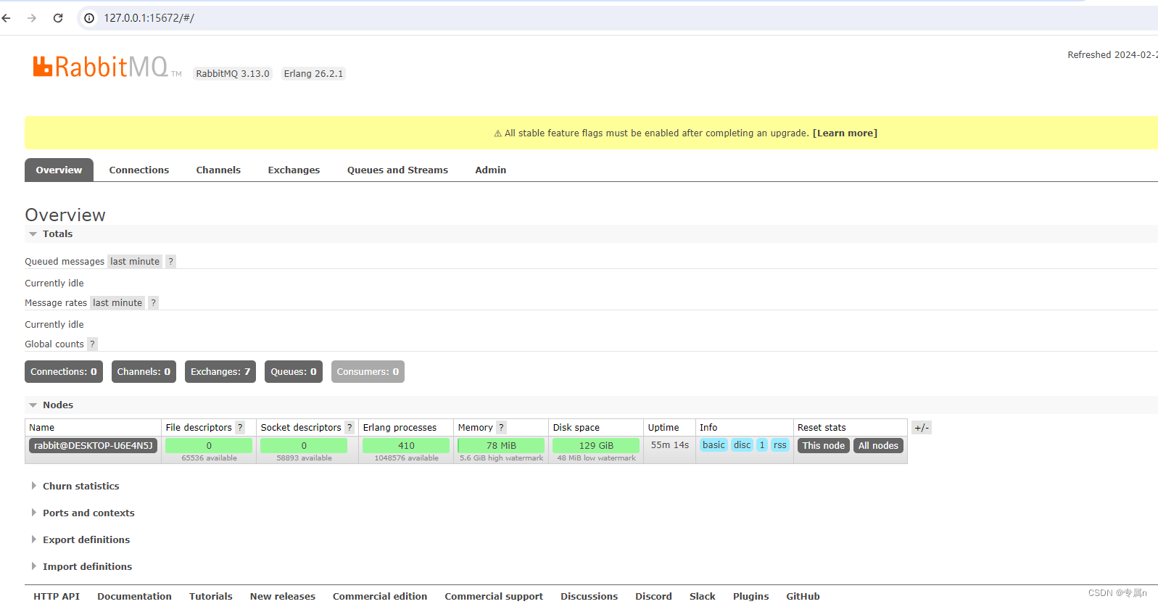This screenshot has width=1158, height=604.
Task: Click Consumers: 0 count button
Action: pyautogui.click(x=368, y=372)
